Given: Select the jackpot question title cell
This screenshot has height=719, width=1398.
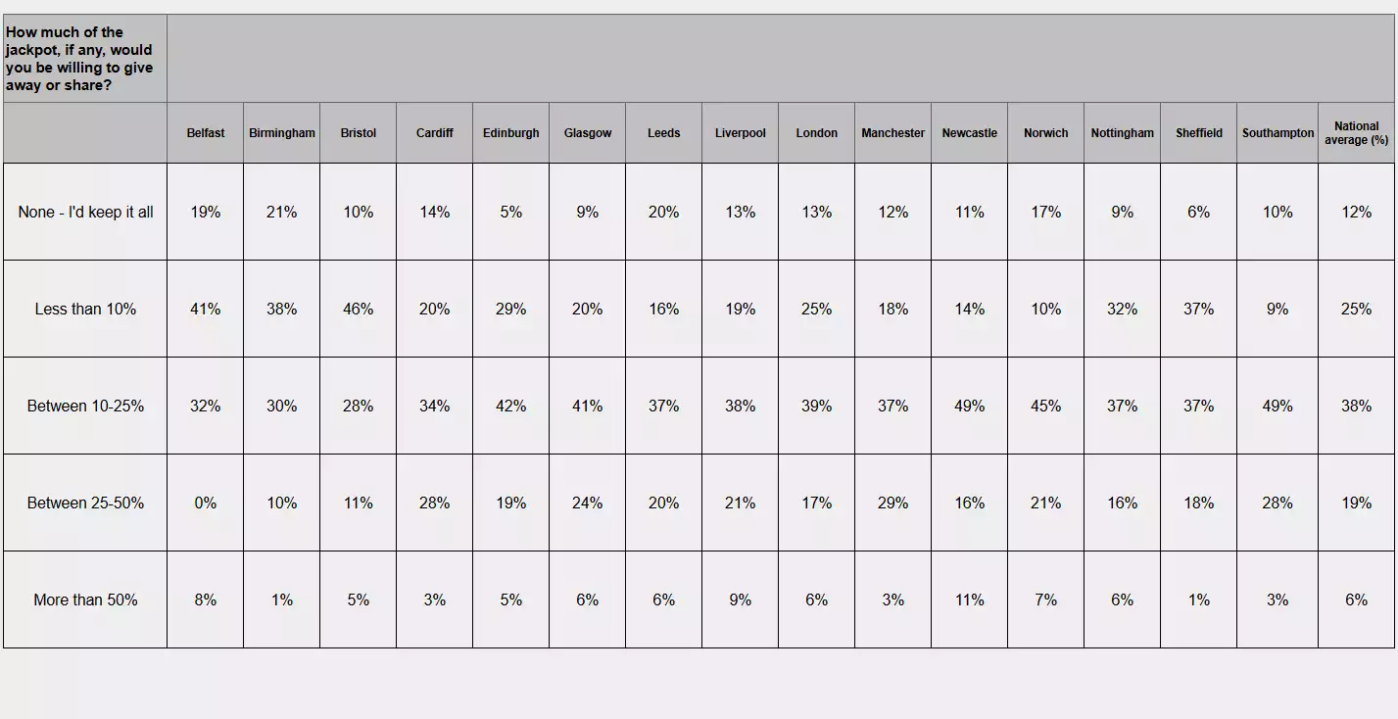Looking at the screenshot, I should click(85, 59).
